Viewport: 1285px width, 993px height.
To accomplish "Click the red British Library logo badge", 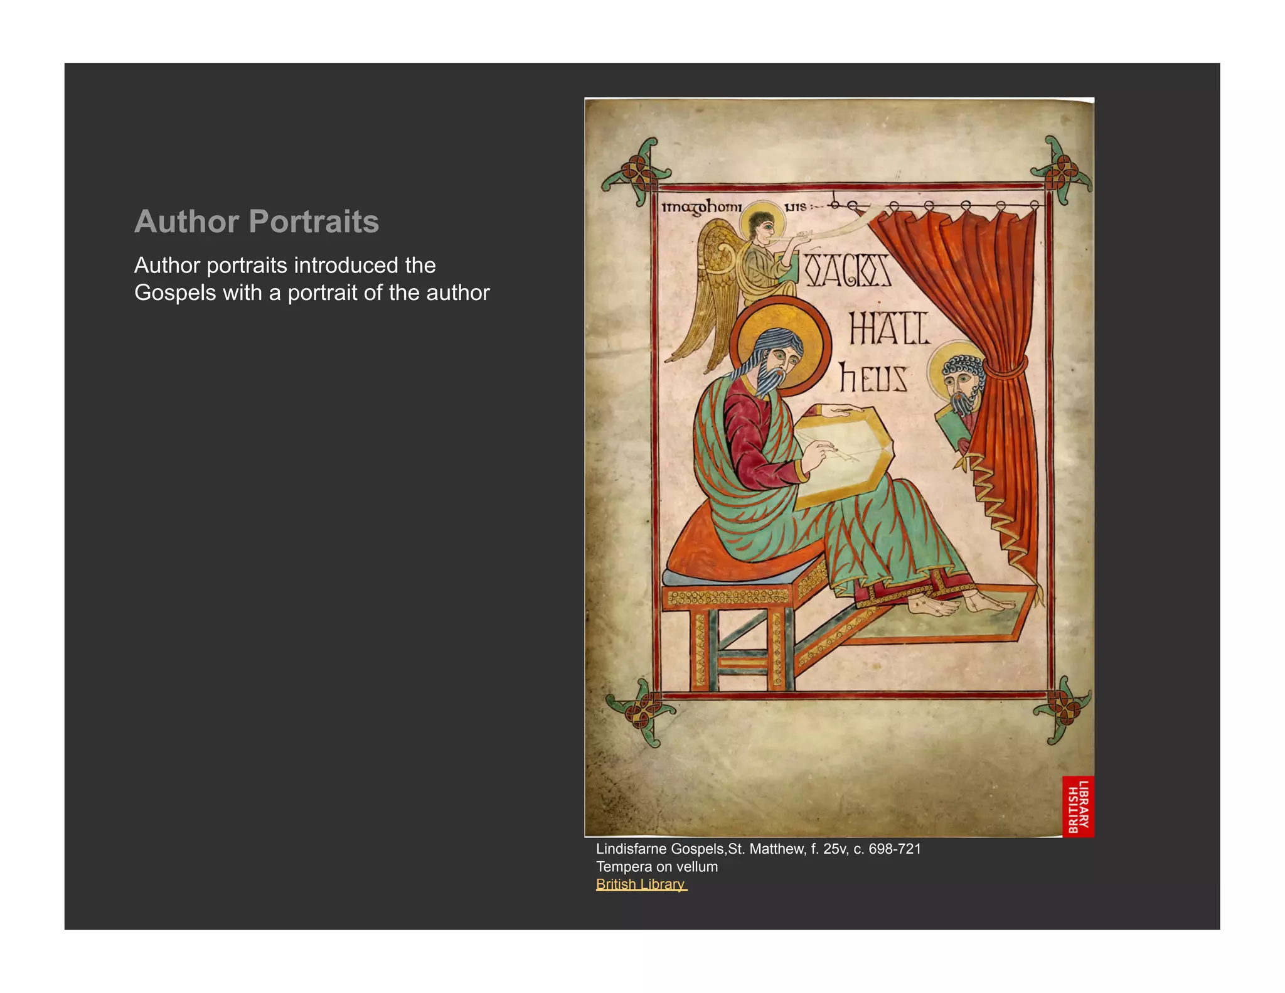I will (x=1078, y=807).
